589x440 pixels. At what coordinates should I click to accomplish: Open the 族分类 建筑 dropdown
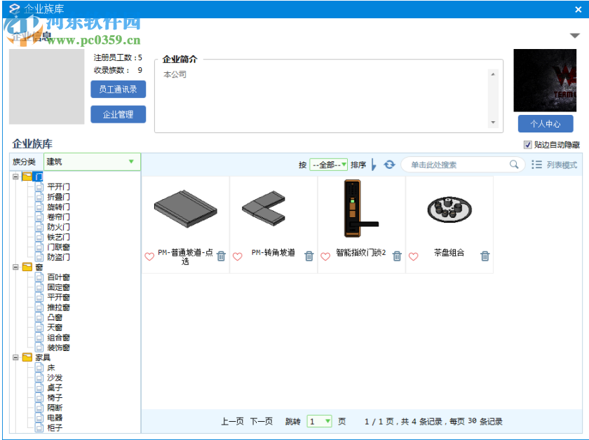point(131,162)
